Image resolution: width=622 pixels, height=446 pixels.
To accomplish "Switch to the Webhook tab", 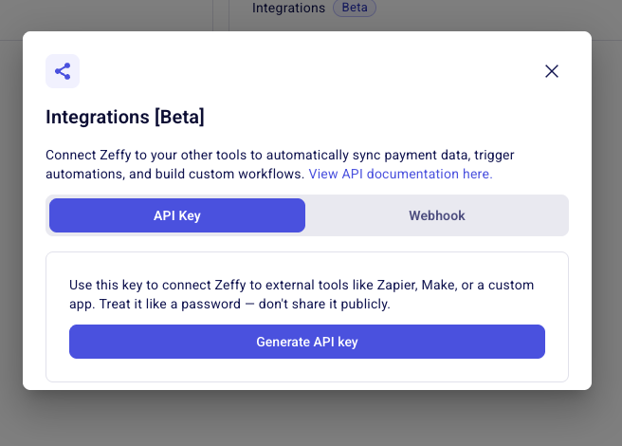I will click(437, 215).
